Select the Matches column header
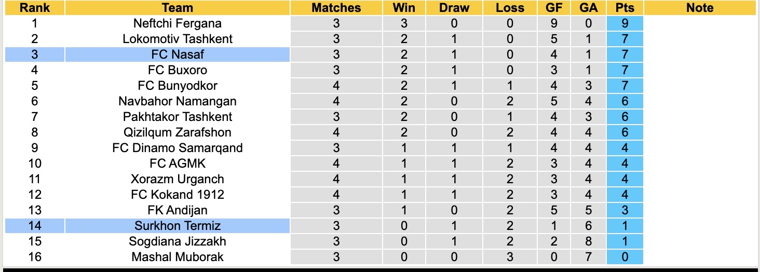This screenshot has height=272, width=760. [336, 8]
